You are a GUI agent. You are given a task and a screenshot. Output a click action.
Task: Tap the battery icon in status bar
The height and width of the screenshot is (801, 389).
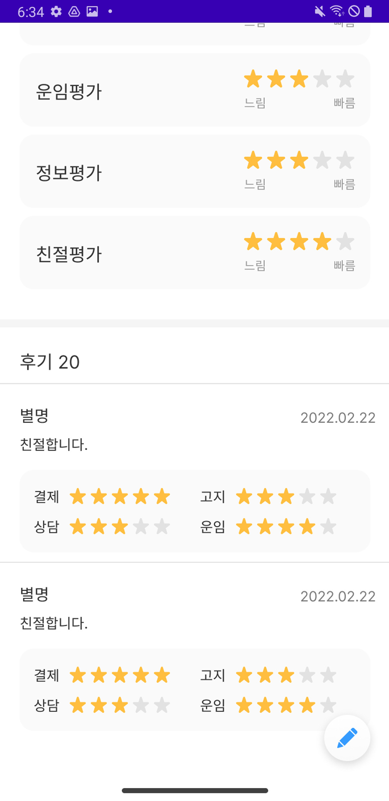pos(368,12)
